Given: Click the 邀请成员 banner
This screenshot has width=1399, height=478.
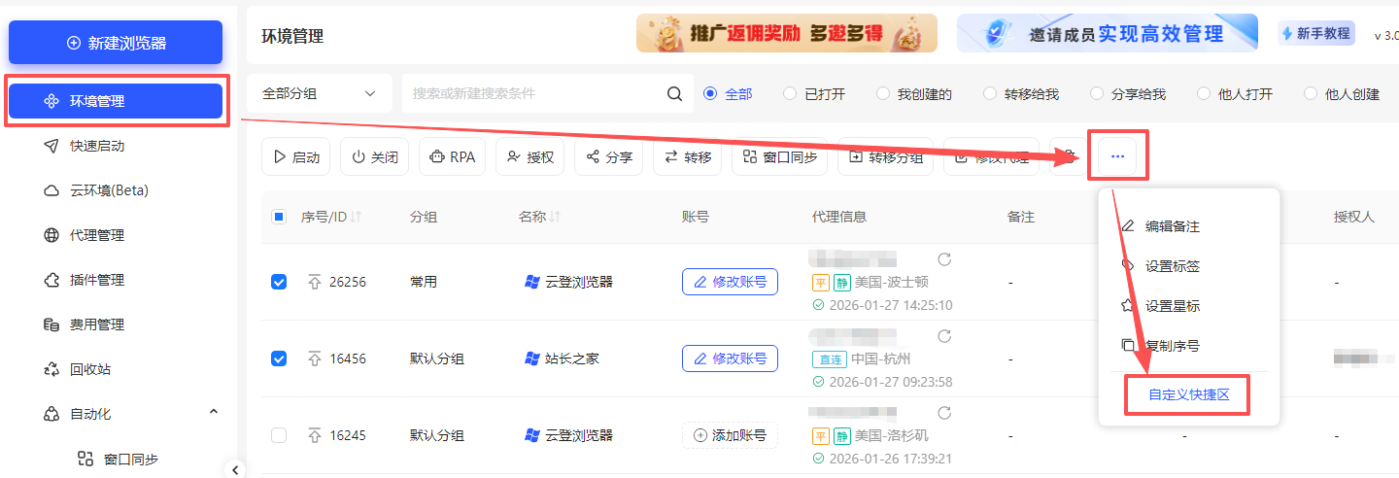Looking at the screenshot, I should [x=1108, y=33].
